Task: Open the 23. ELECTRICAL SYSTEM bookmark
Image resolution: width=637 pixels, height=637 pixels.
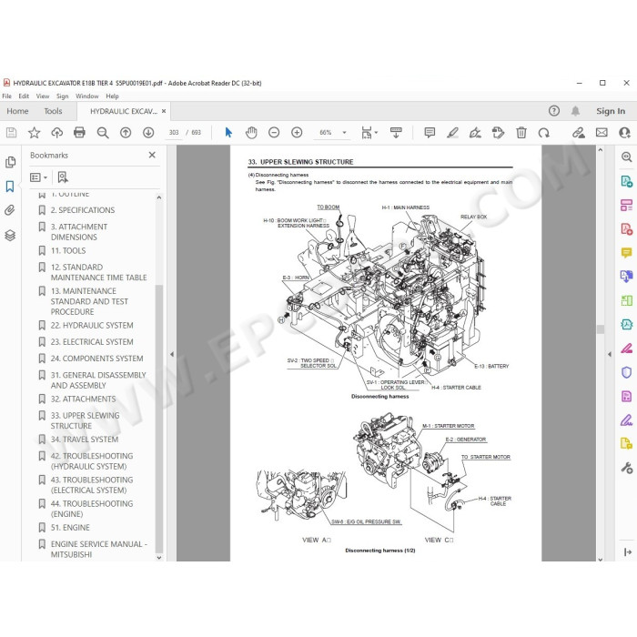Action: (x=92, y=342)
